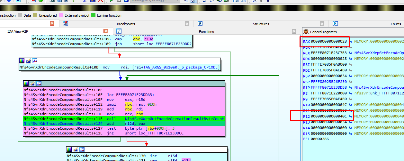Image resolution: width=404 pixels, height=161 pixels.
Task: Click edit icon on pink loc_FFFFF8071E23DDA3 node
Action: click(x=33, y=84)
